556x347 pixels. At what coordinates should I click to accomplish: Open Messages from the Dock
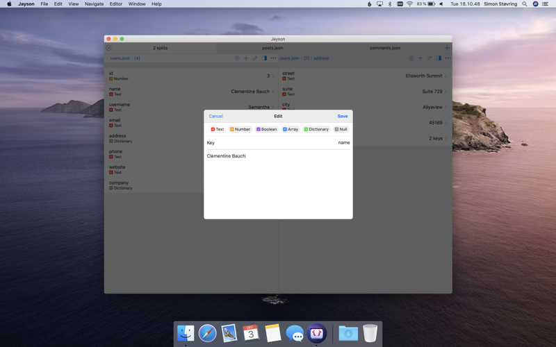[x=295, y=333]
